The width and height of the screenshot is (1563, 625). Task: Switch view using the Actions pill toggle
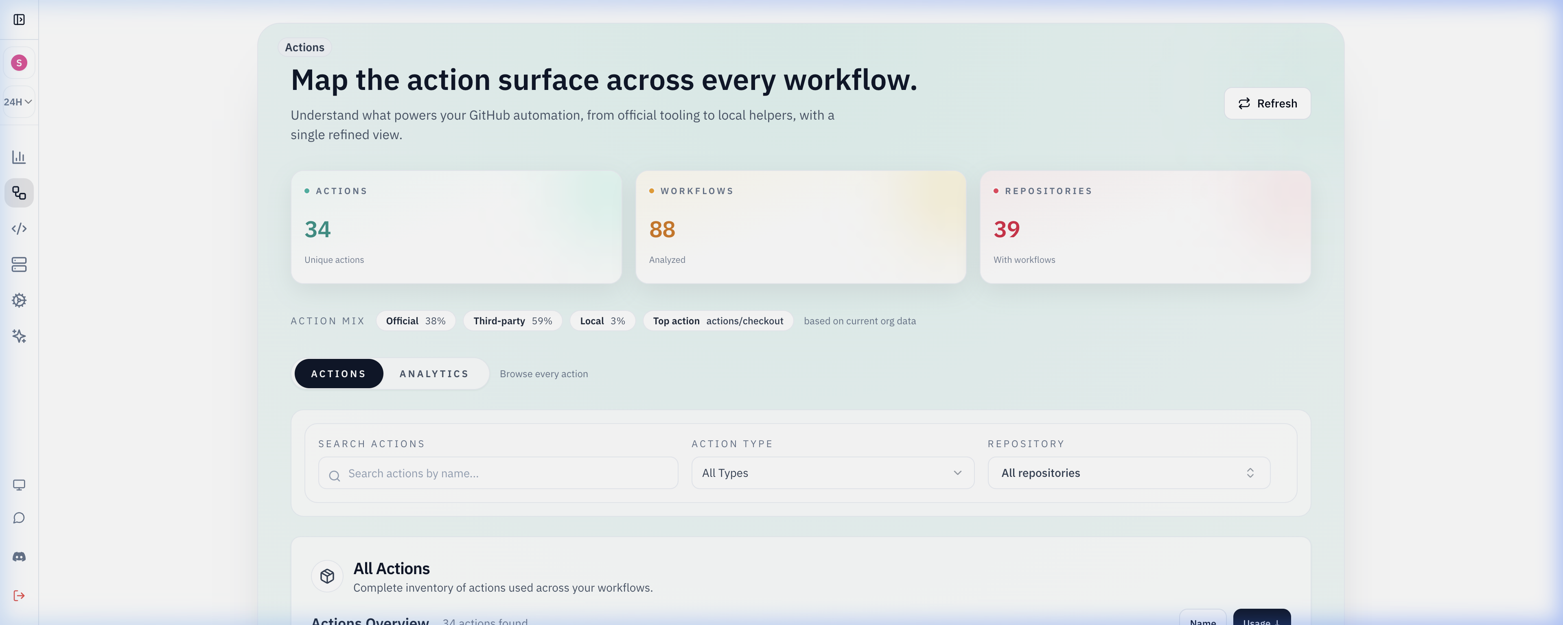(x=338, y=373)
